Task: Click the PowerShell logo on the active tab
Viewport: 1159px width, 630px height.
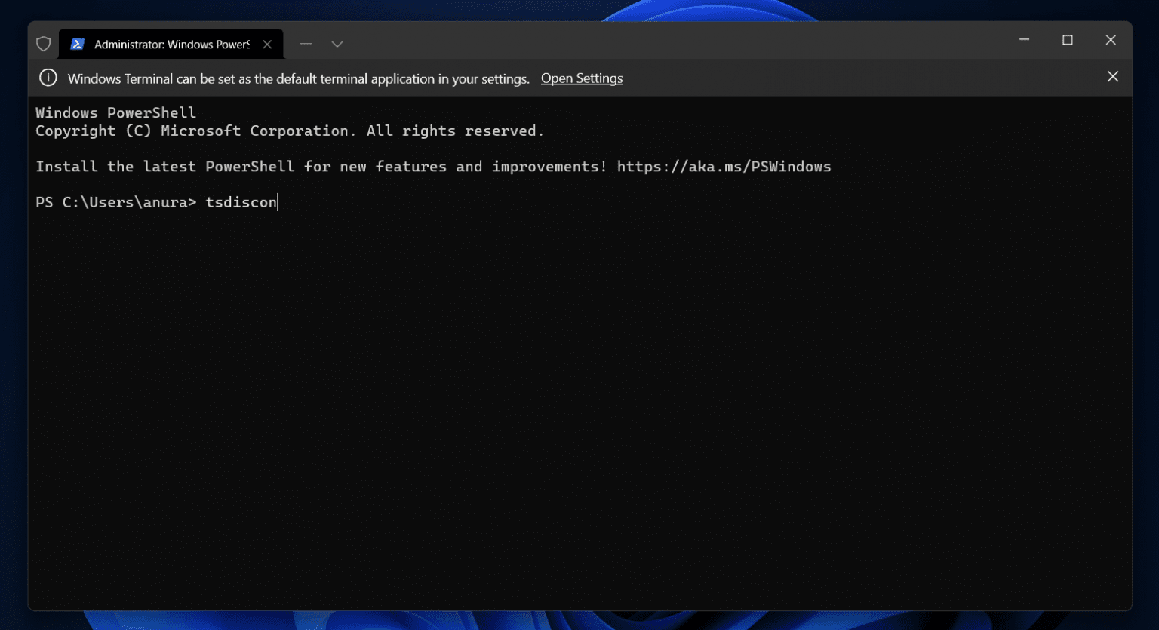Action: coord(78,44)
